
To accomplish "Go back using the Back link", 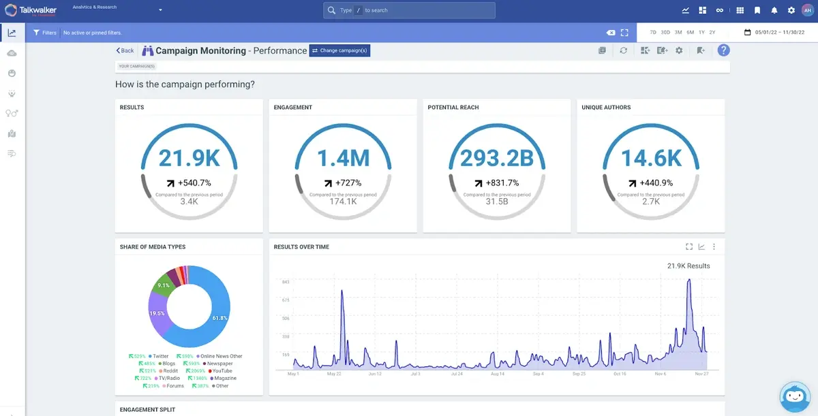I will click(x=123, y=50).
